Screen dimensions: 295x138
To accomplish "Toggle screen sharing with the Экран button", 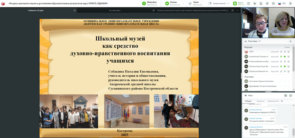I will [x=195, y=3].
